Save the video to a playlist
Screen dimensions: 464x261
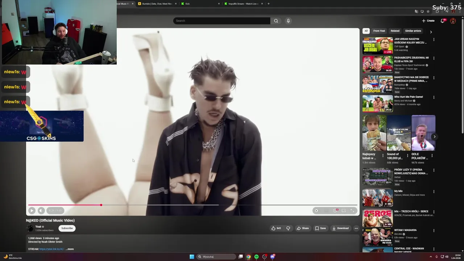coord(320,228)
